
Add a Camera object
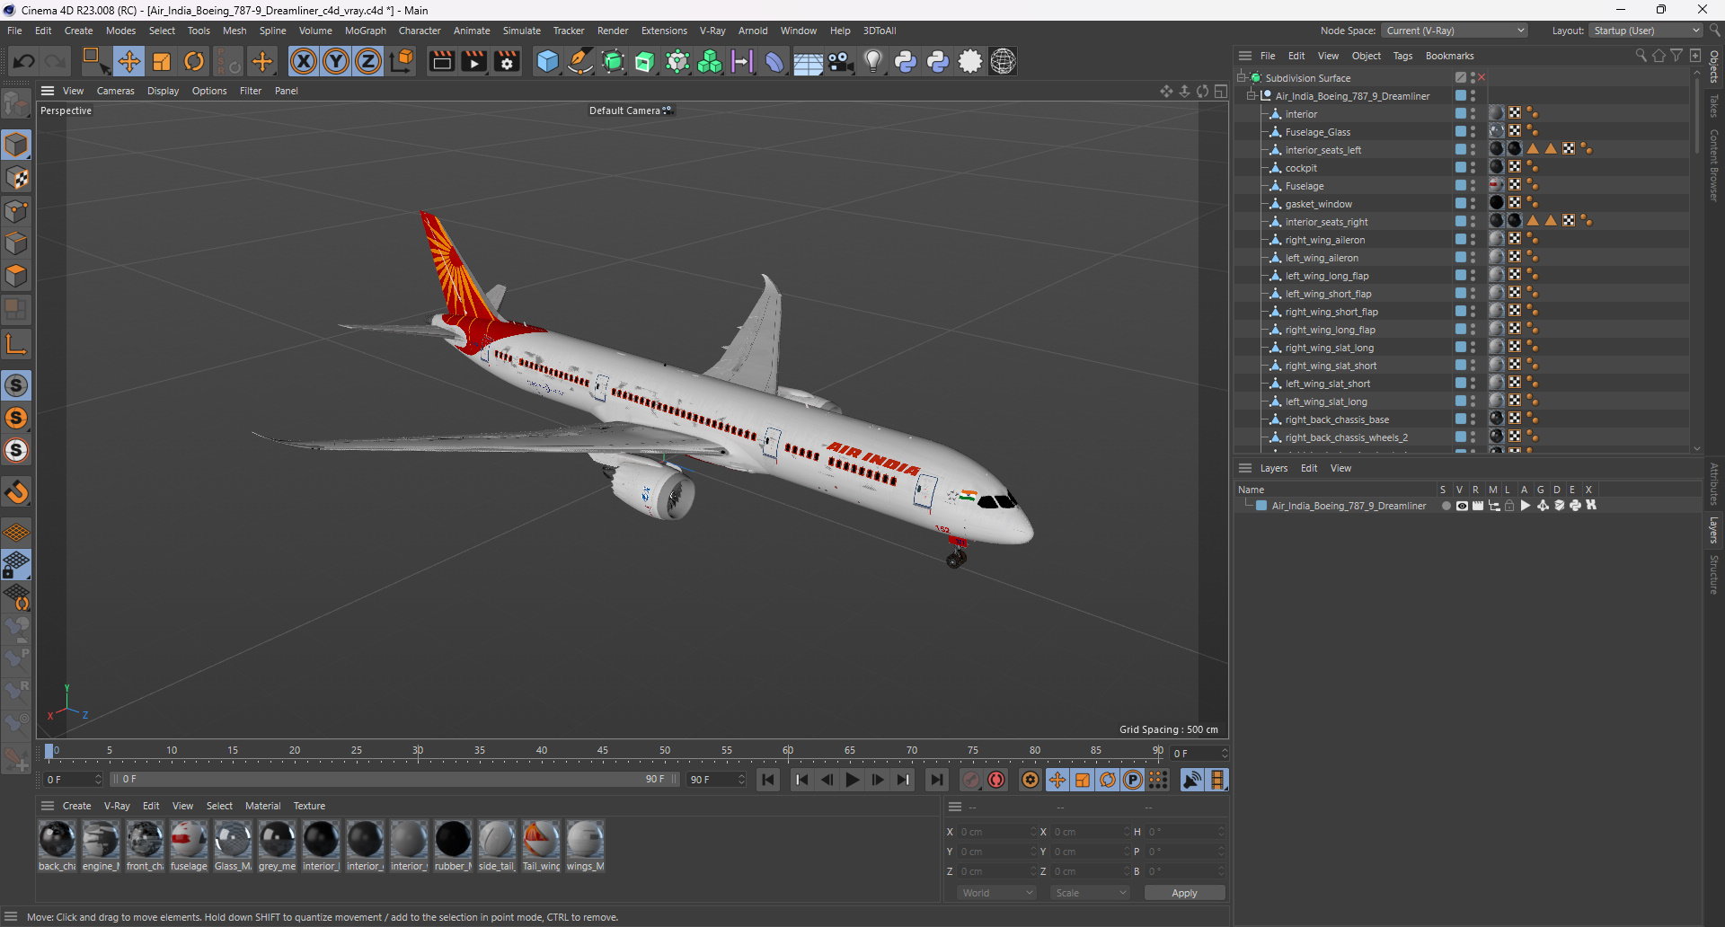pyautogui.click(x=841, y=61)
